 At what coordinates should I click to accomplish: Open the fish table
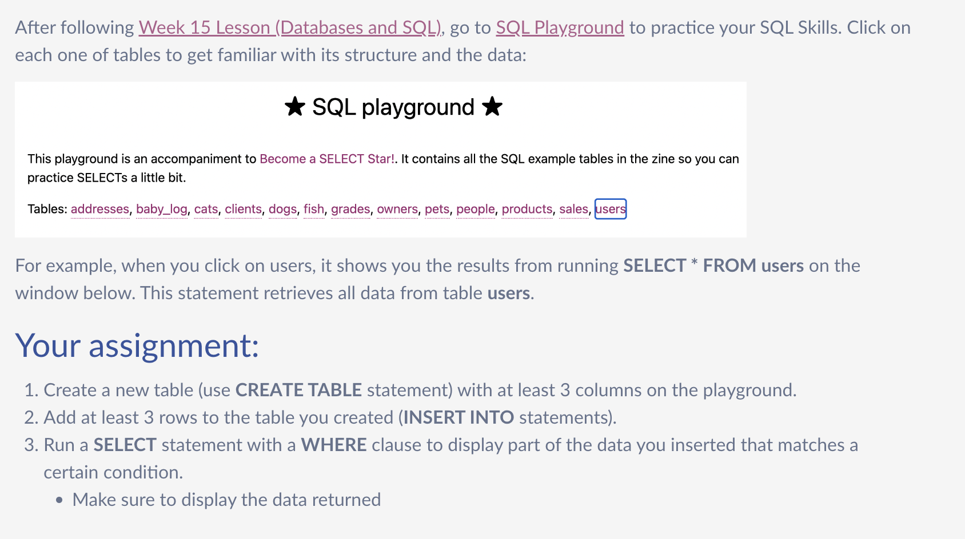[x=314, y=209]
